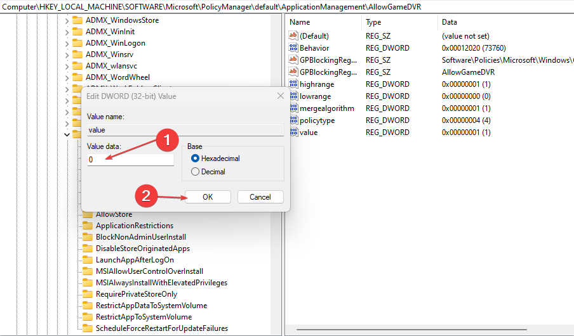Collapse the expanded ApplicationManagement tree node

click(67, 134)
